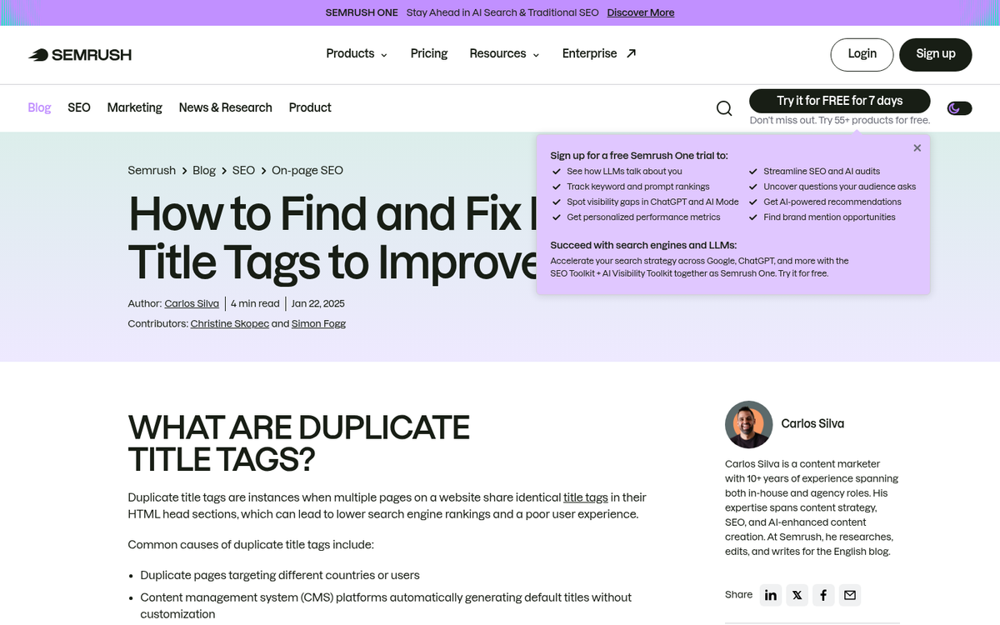Image resolution: width=1000 pixels, height=625 pixels.
Task: Open the Pricing page
Action: coord(428,53)
